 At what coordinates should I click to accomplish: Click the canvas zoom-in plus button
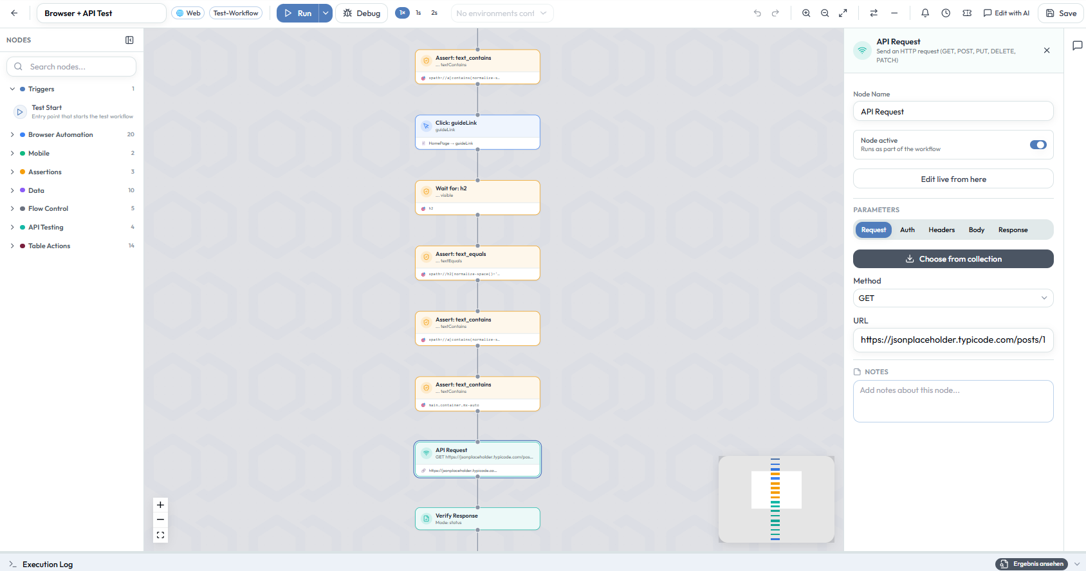coord(160,505)
